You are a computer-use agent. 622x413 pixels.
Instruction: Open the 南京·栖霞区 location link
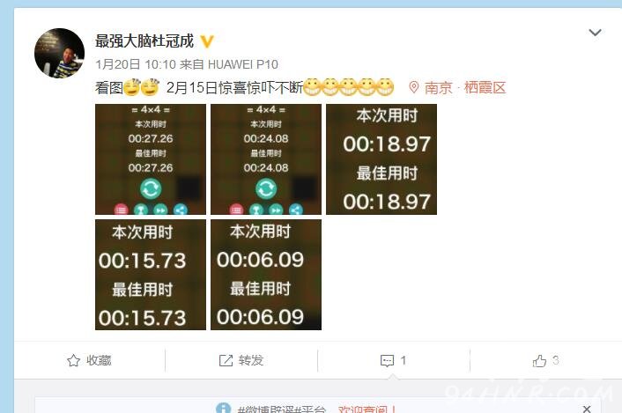pyautogui.click(x=465, y=87)
